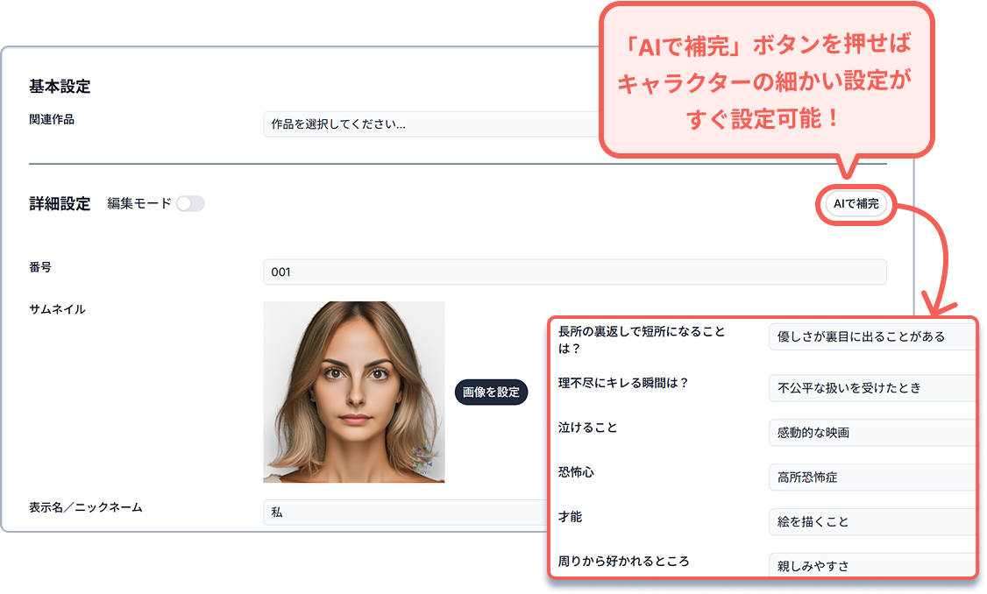
Task: Click the 優しさが裏目に出ることがある field
Action: [871, 336]
